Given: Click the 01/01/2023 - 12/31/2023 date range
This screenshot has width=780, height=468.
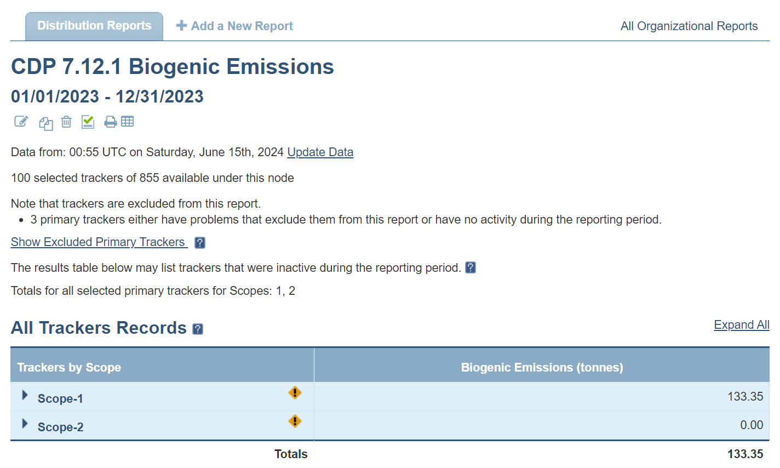Looking at the screenshot, I should tap(107, 96).
